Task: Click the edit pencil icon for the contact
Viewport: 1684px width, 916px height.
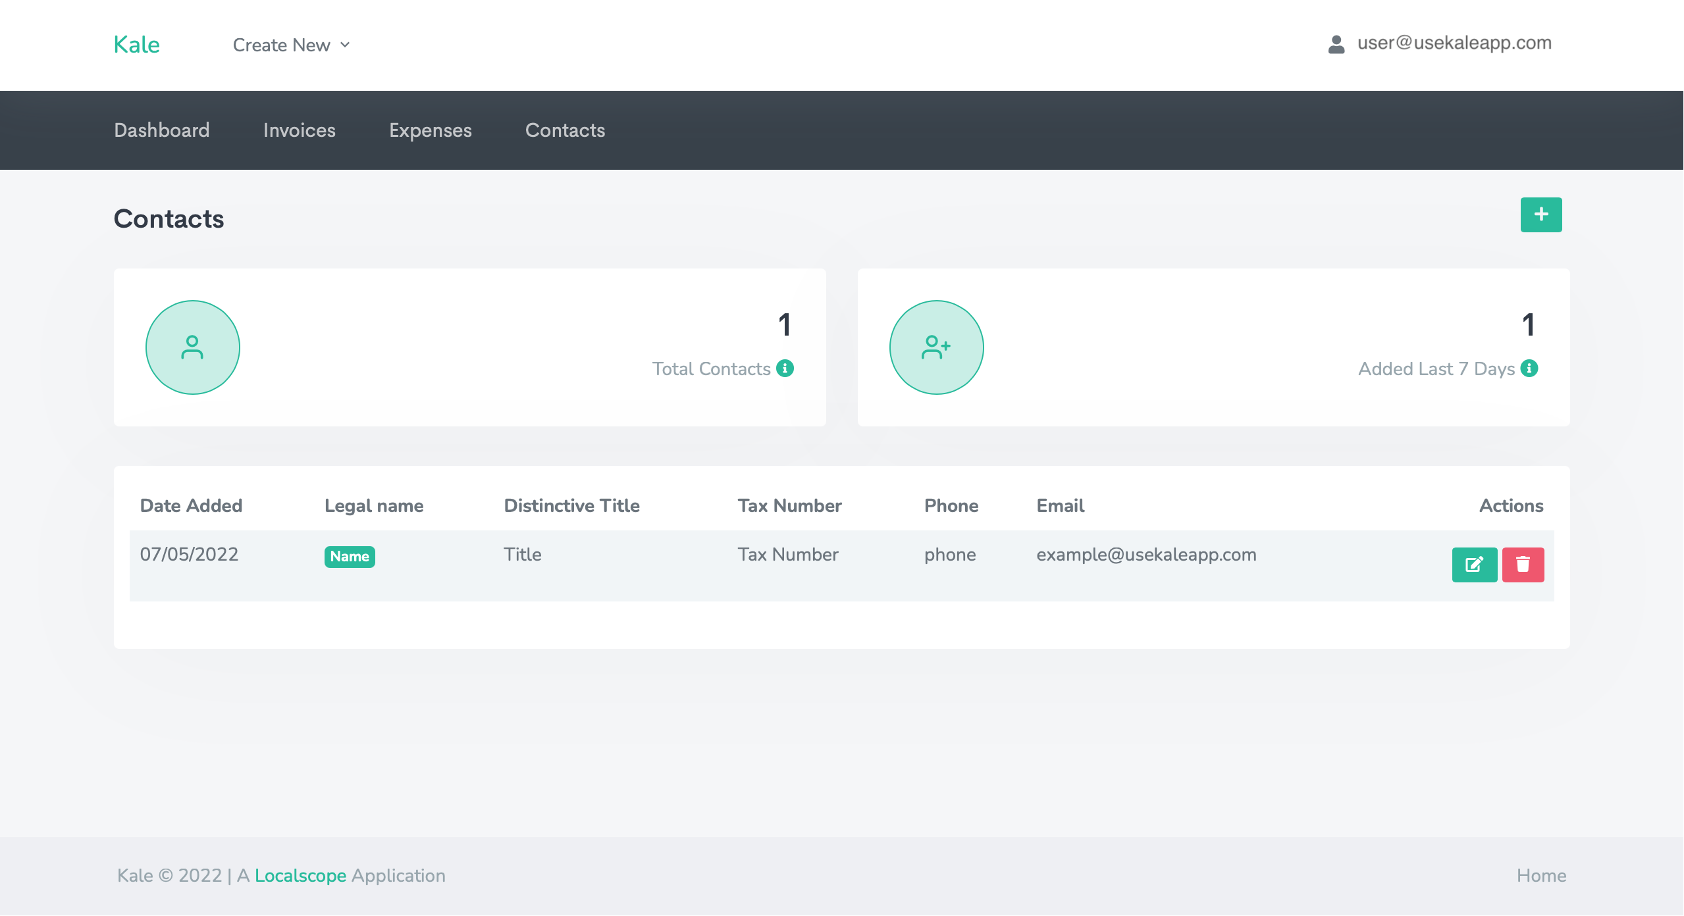Action: point(1474,565)
